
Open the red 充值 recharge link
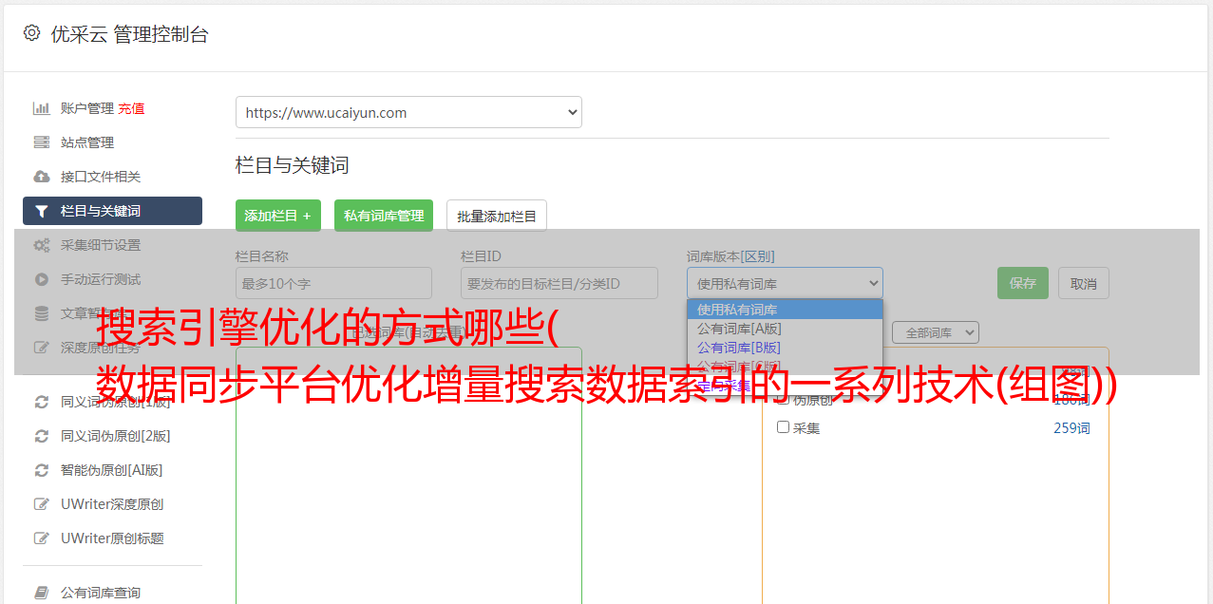tap(131, 108)
